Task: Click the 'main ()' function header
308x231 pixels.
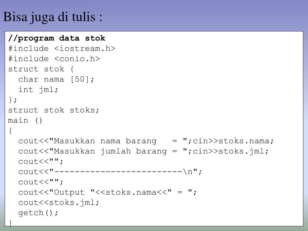Action: coord(25,120)
